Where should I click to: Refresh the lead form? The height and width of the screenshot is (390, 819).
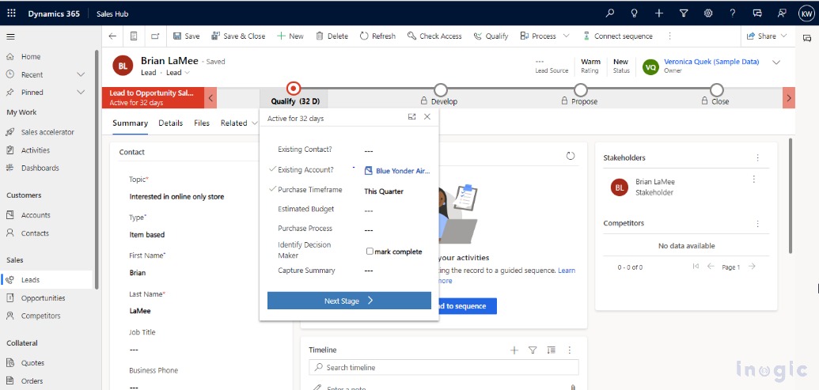tap(377, 36)
